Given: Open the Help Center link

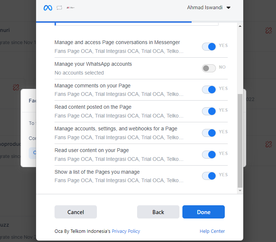Looking at the screenshot, I should [x=212, y=231].
